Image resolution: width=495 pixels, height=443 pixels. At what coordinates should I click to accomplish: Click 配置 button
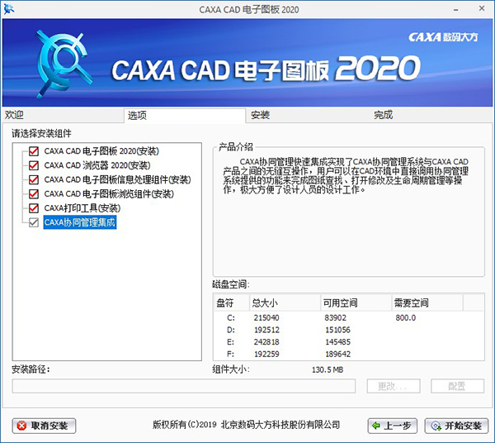[x=457, y=386]
